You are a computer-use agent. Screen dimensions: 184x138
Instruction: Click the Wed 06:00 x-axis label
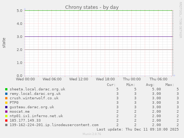[52, 79]
